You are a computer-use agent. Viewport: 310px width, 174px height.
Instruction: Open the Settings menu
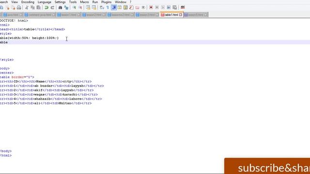[60, 2]
